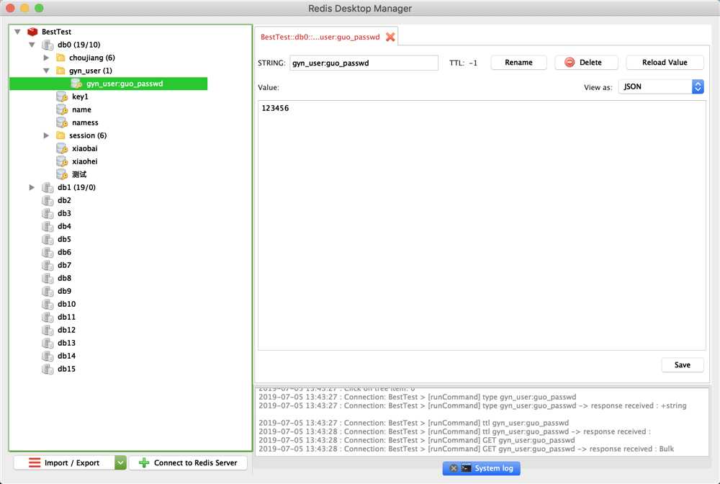This screenshot has height=484, width=720.
Task: Click Import / Export button
Action: point(64,463)
